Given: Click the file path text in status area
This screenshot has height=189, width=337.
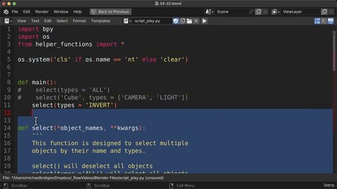Looking at the screenshot, I should pyautogui.click(x=83, y=178).
